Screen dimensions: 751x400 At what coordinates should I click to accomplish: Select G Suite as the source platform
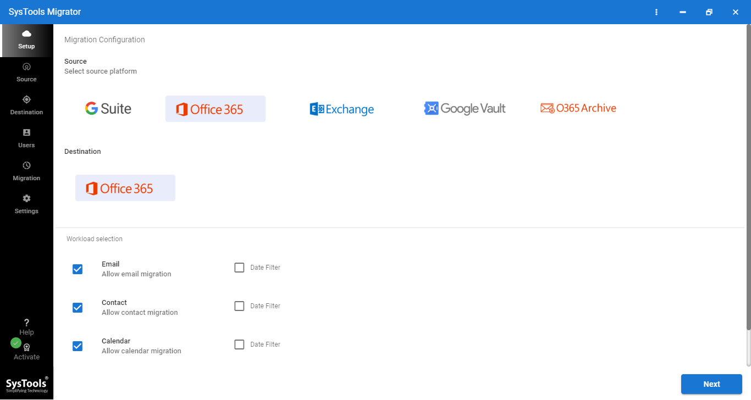pyautogui.click(x=108, y=108)
